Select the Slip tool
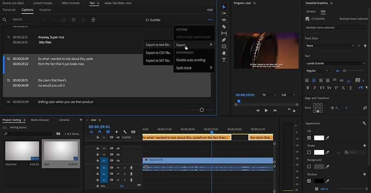Screen dimensions: 371x193 (x=224, y=33)
